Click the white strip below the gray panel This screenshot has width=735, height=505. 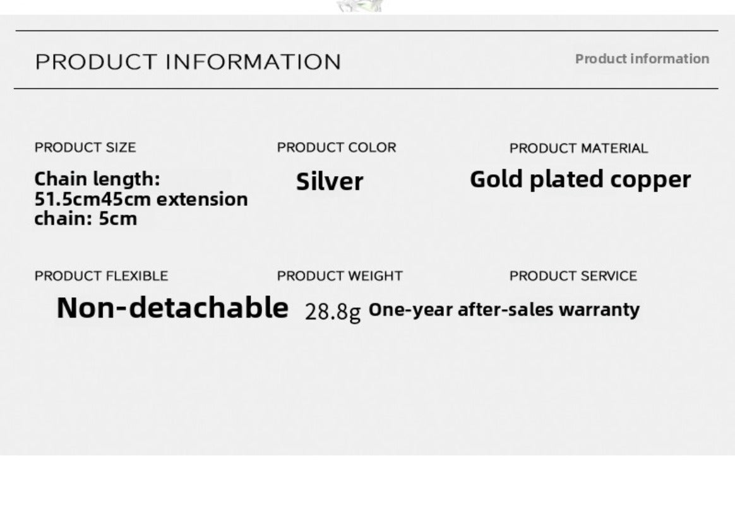(366, 480)
